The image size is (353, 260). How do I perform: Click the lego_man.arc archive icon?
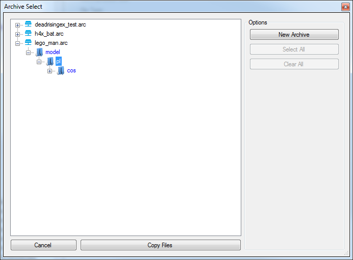(x=28, y=42)
